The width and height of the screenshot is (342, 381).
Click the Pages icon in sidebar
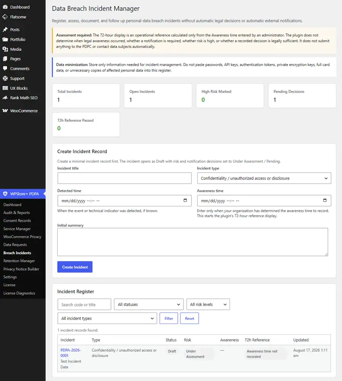tap(5, 59)
